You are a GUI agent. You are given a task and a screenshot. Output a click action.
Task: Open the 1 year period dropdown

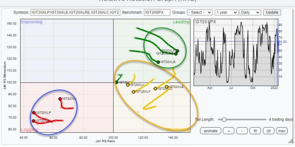pyautogui.click(x=226, y=12)
